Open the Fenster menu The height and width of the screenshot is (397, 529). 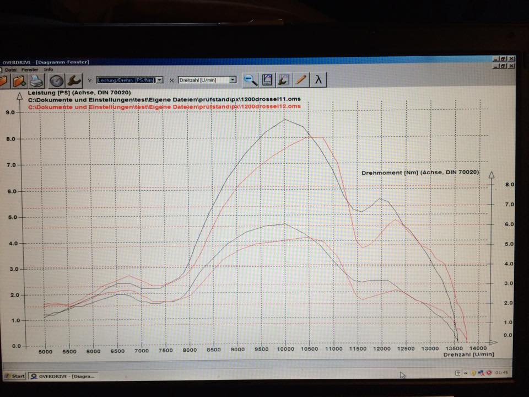[30, 70]
